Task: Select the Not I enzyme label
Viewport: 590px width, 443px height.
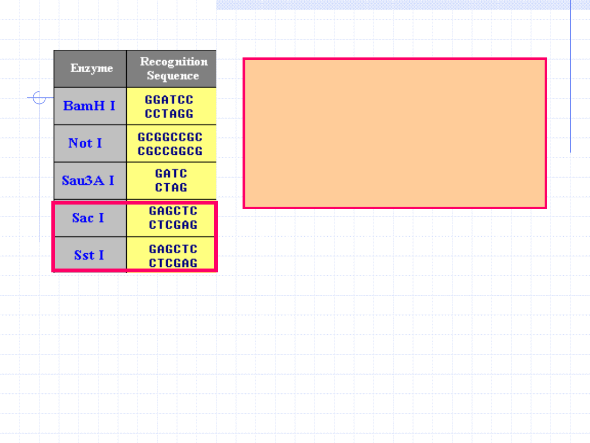Action: (x=85, y=143)
